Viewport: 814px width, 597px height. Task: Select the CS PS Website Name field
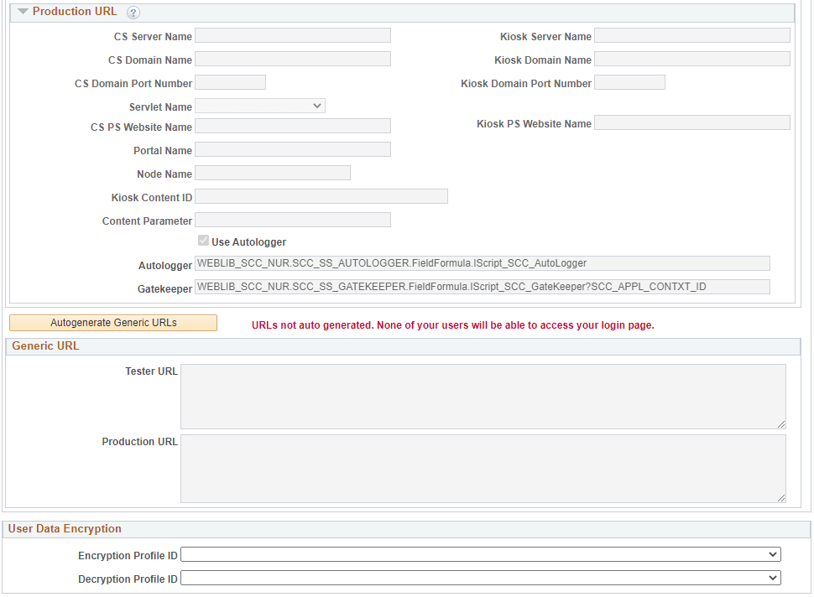(x=292, y=124)
